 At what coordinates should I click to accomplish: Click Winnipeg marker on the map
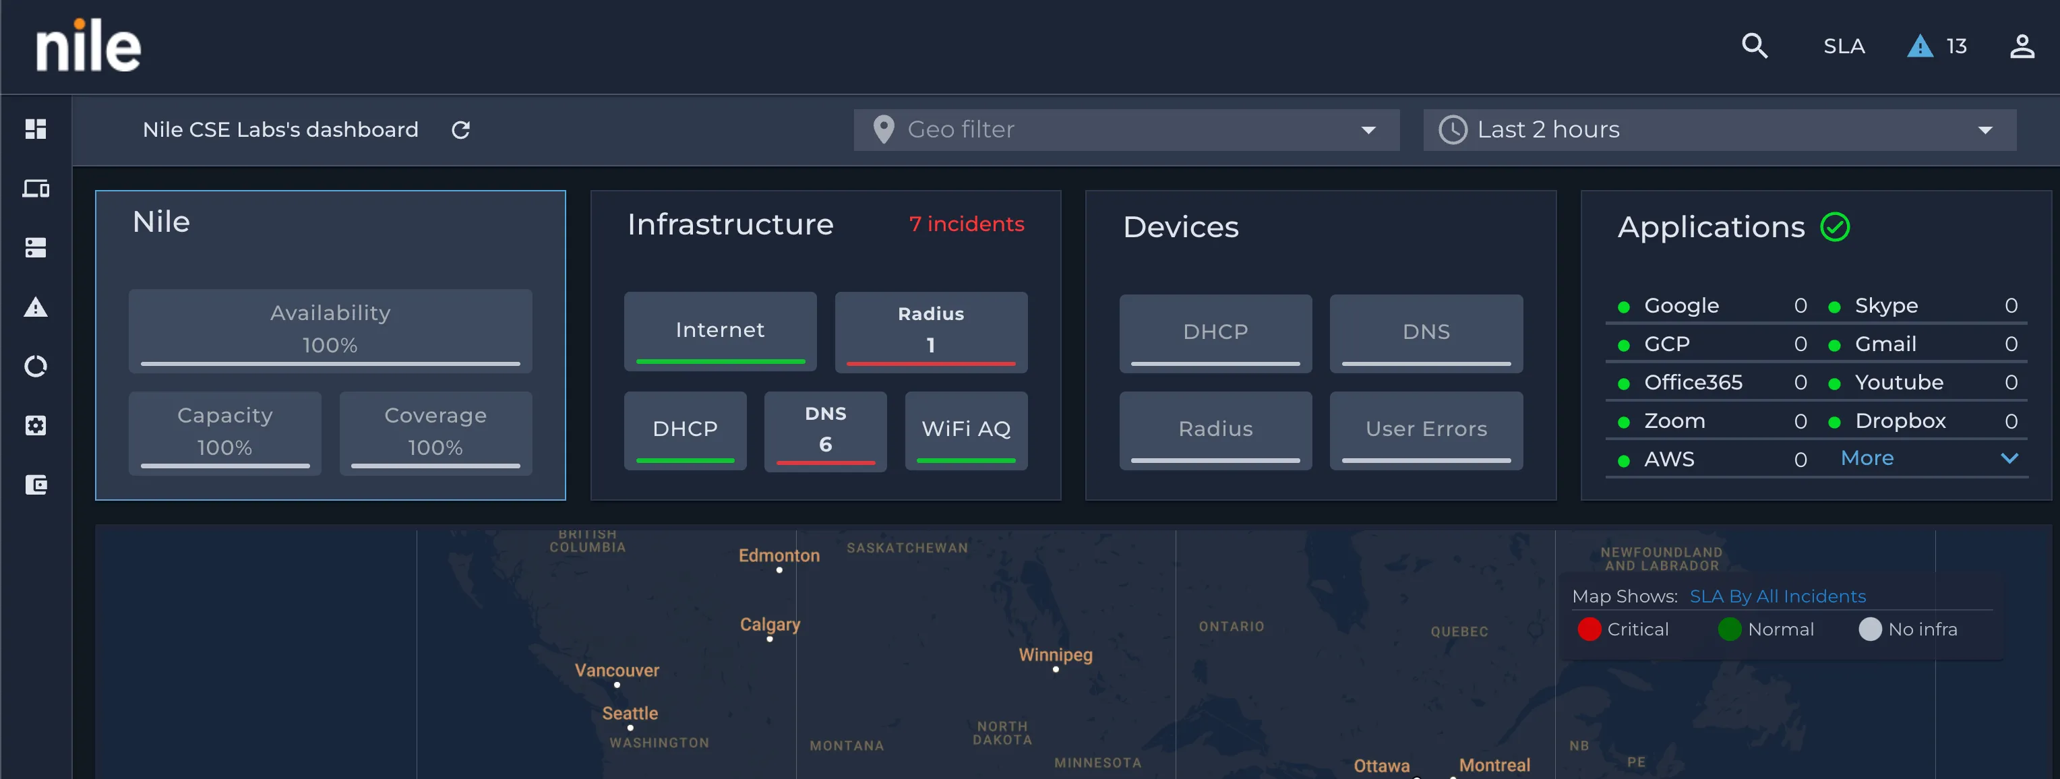click(1056, 668)
